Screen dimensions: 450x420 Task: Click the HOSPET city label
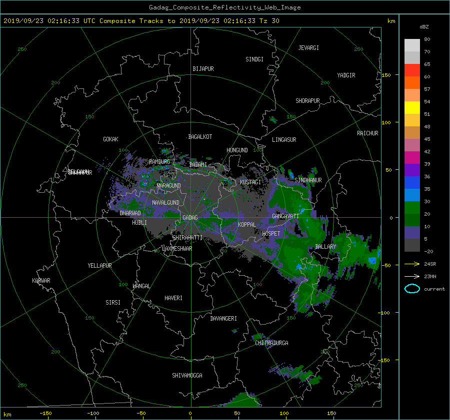coord(271,234)
